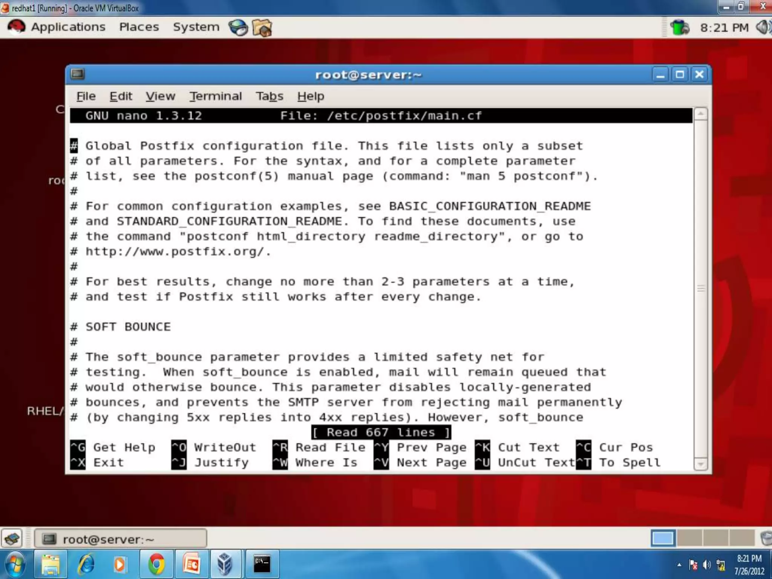Expand the Places menu in top panel
Screen dimensions: 772x579
[x=139, y=27]
